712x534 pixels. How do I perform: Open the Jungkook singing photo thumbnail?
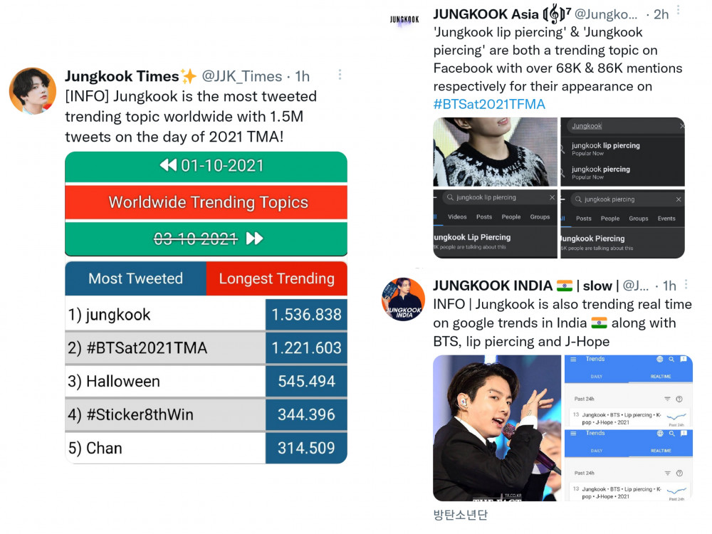[497, 428]
